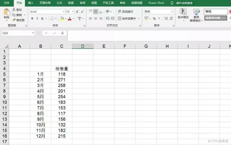Click the yellow fill color bucket
Viewport: 231px width, 145px height.
62,19
